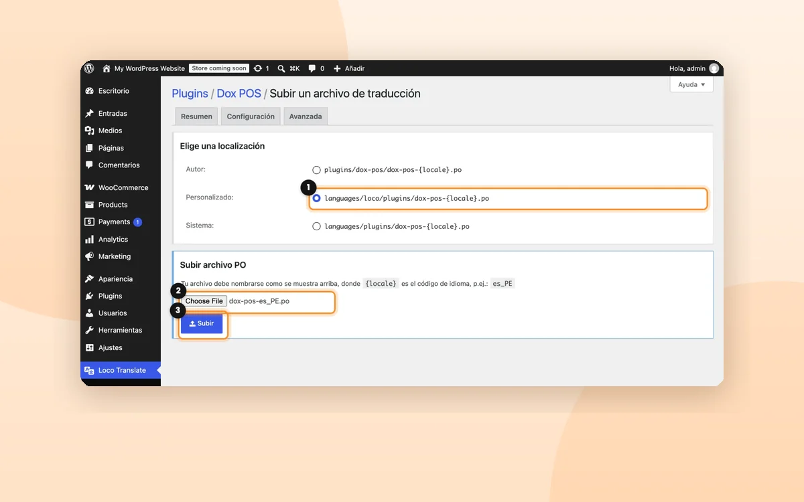The image size is (804, 502).
Task: Click the Apariencia paintbrush icon
Action: click(x=89, y=279)
